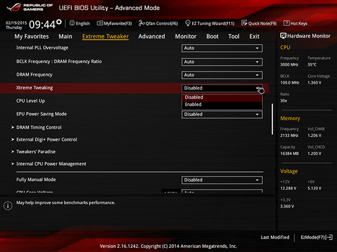Image resolution: width=337 pixels, height=252 pixels.
Task: Open EPU Power Saving Mode dropdown
Action: [222, 114]
